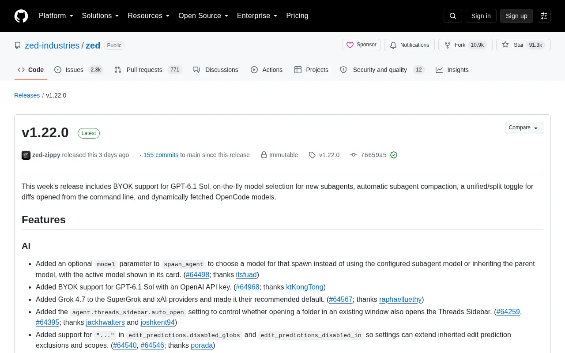Viewport: 565px width, 353px height.
Task: Fork the zed repository
Action: click(465, 45)
